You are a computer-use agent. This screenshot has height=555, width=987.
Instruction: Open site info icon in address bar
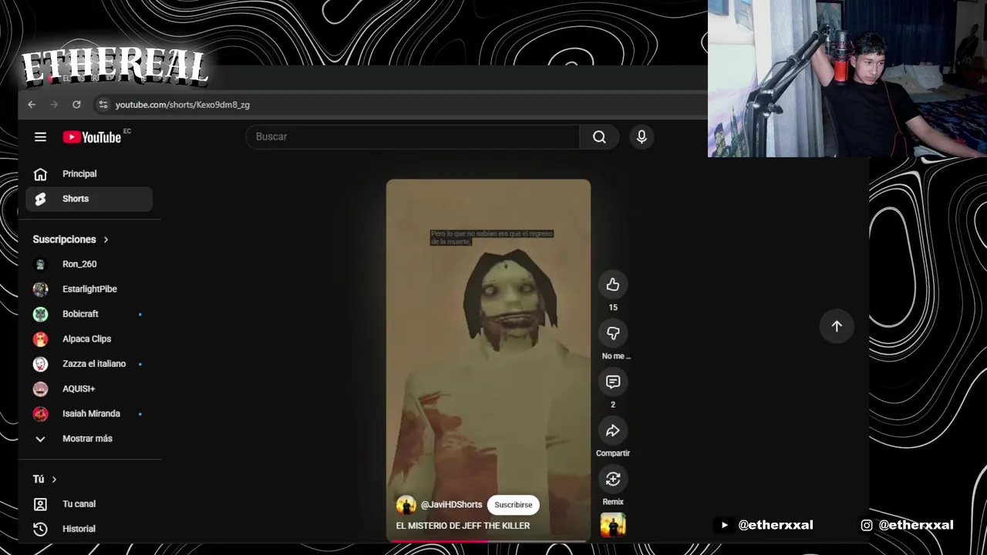pyautogui.click(x=103, y=105)
